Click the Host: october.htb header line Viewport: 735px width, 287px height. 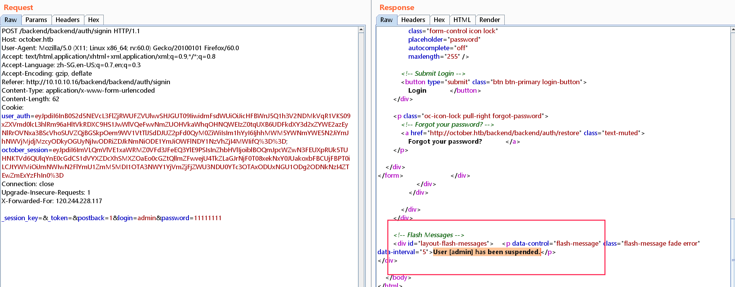coord(27,39)
